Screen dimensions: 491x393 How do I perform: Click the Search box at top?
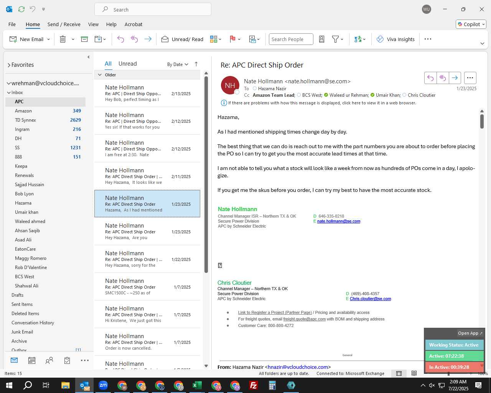[153, 10]
